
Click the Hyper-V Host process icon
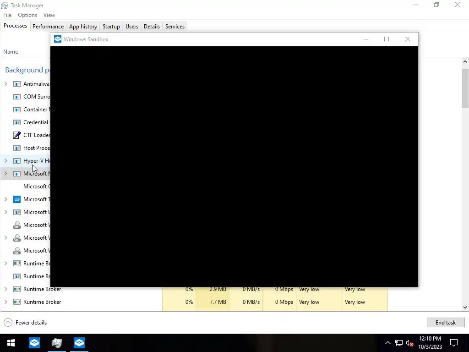(17, 161)
